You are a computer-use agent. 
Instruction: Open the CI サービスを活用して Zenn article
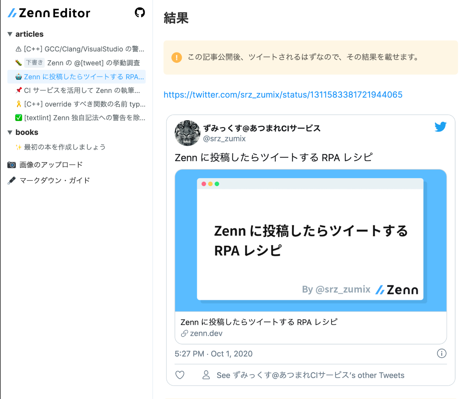(x=78, y=90)
